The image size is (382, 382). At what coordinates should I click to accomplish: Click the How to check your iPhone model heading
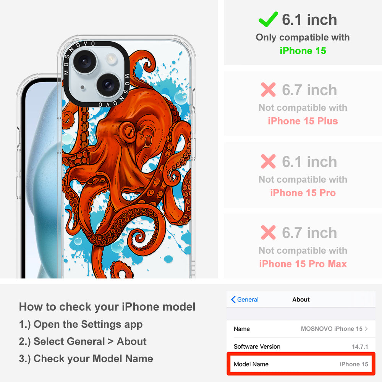(107, 307)
